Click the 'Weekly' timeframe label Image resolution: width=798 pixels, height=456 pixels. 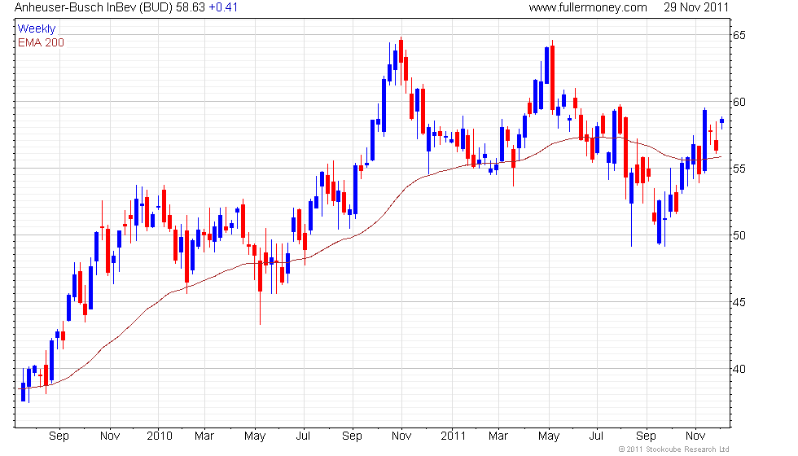pyautogui.click(x=36, y=29)
